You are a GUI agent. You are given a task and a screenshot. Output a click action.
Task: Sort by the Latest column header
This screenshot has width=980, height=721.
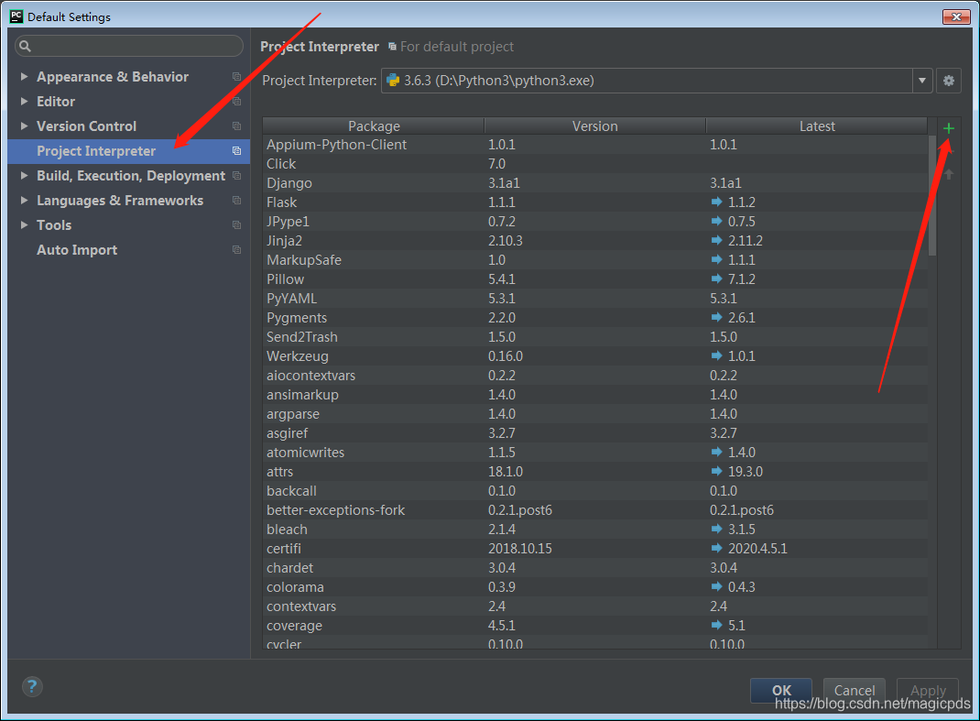click(x=817, y=126)
